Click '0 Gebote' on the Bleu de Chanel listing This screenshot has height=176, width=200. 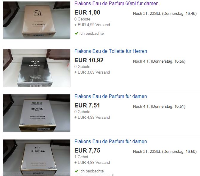click(x=82, y=67)
